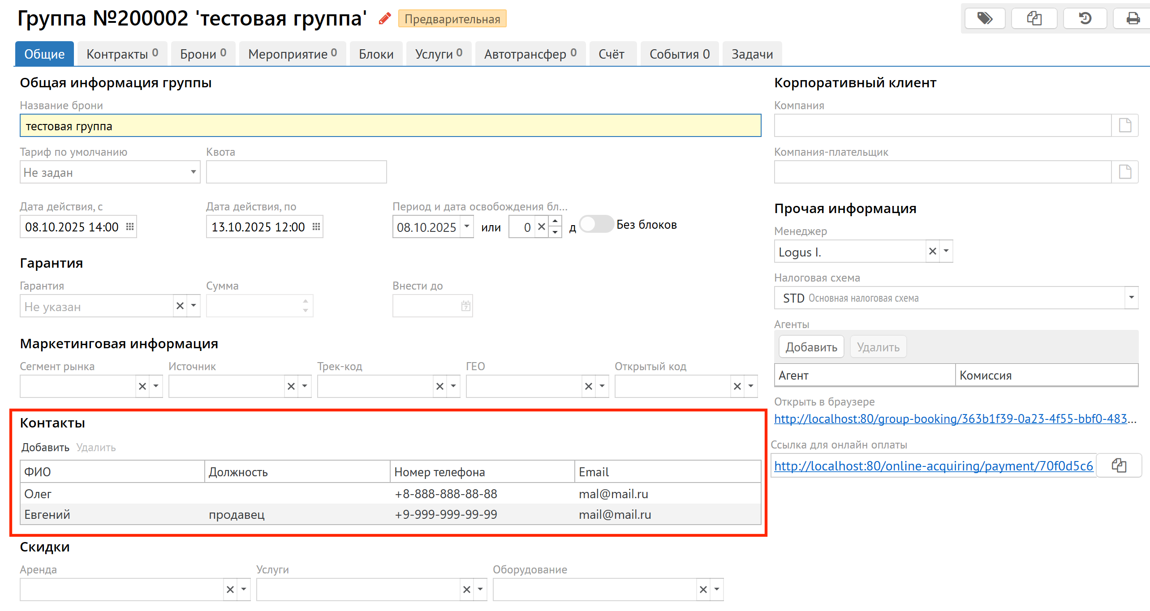This screenshot has height=611, width=1150.
Task: Expand the Тариф по умолчанию dropdown
Action: pyautogui.click(x=193, y=172)
